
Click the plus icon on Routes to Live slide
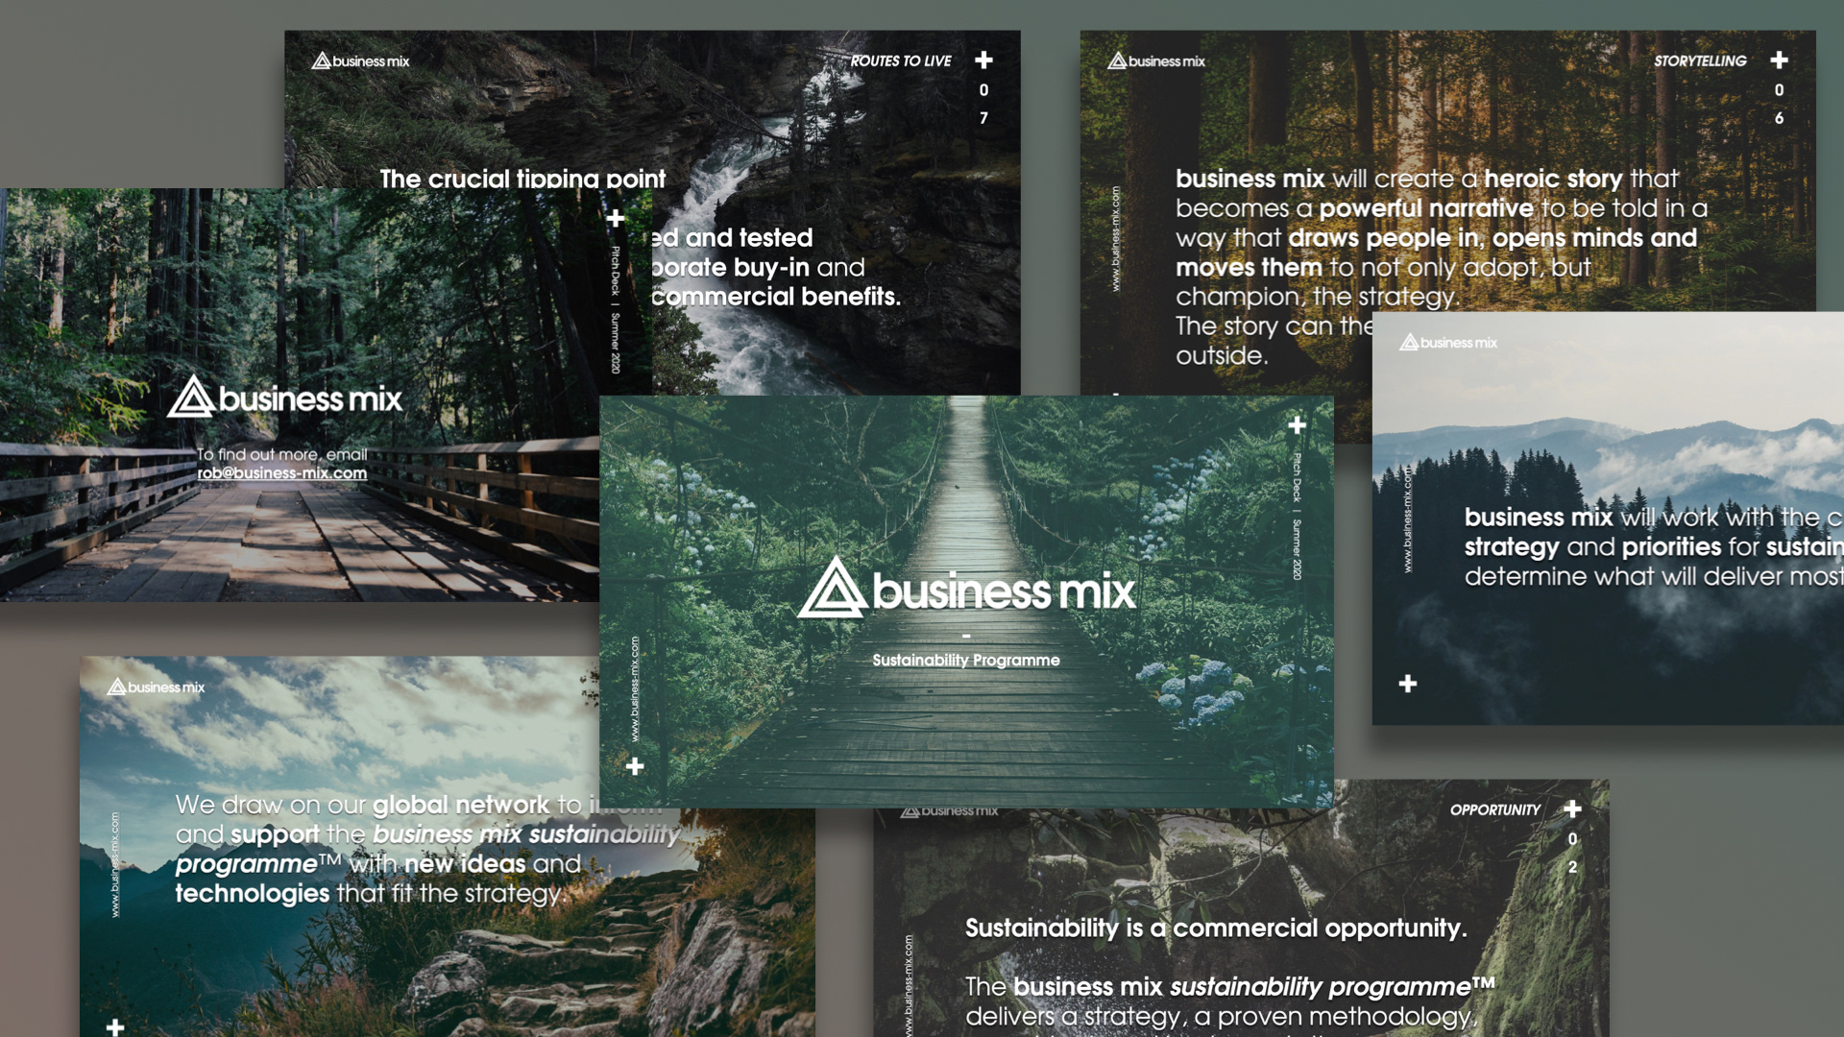pyautogui.click(x=983, y=60)
